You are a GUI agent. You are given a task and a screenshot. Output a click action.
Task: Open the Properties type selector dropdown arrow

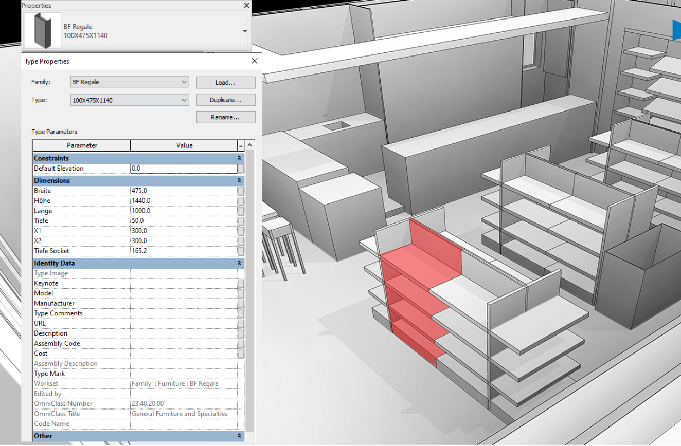point(245,31)
